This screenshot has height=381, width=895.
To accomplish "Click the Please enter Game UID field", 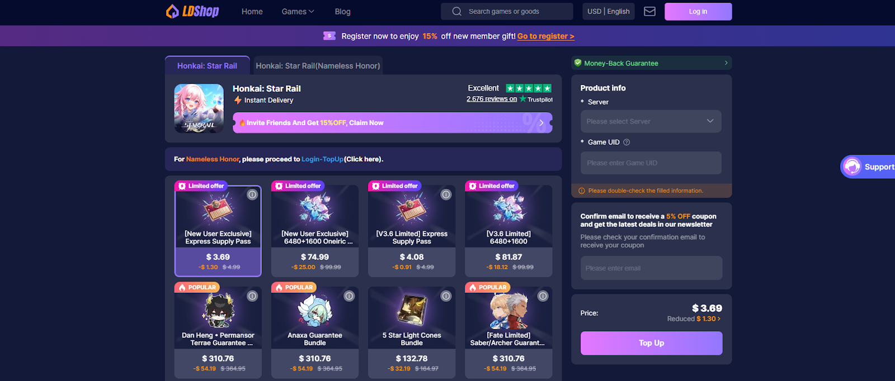I will click(651, 163).
